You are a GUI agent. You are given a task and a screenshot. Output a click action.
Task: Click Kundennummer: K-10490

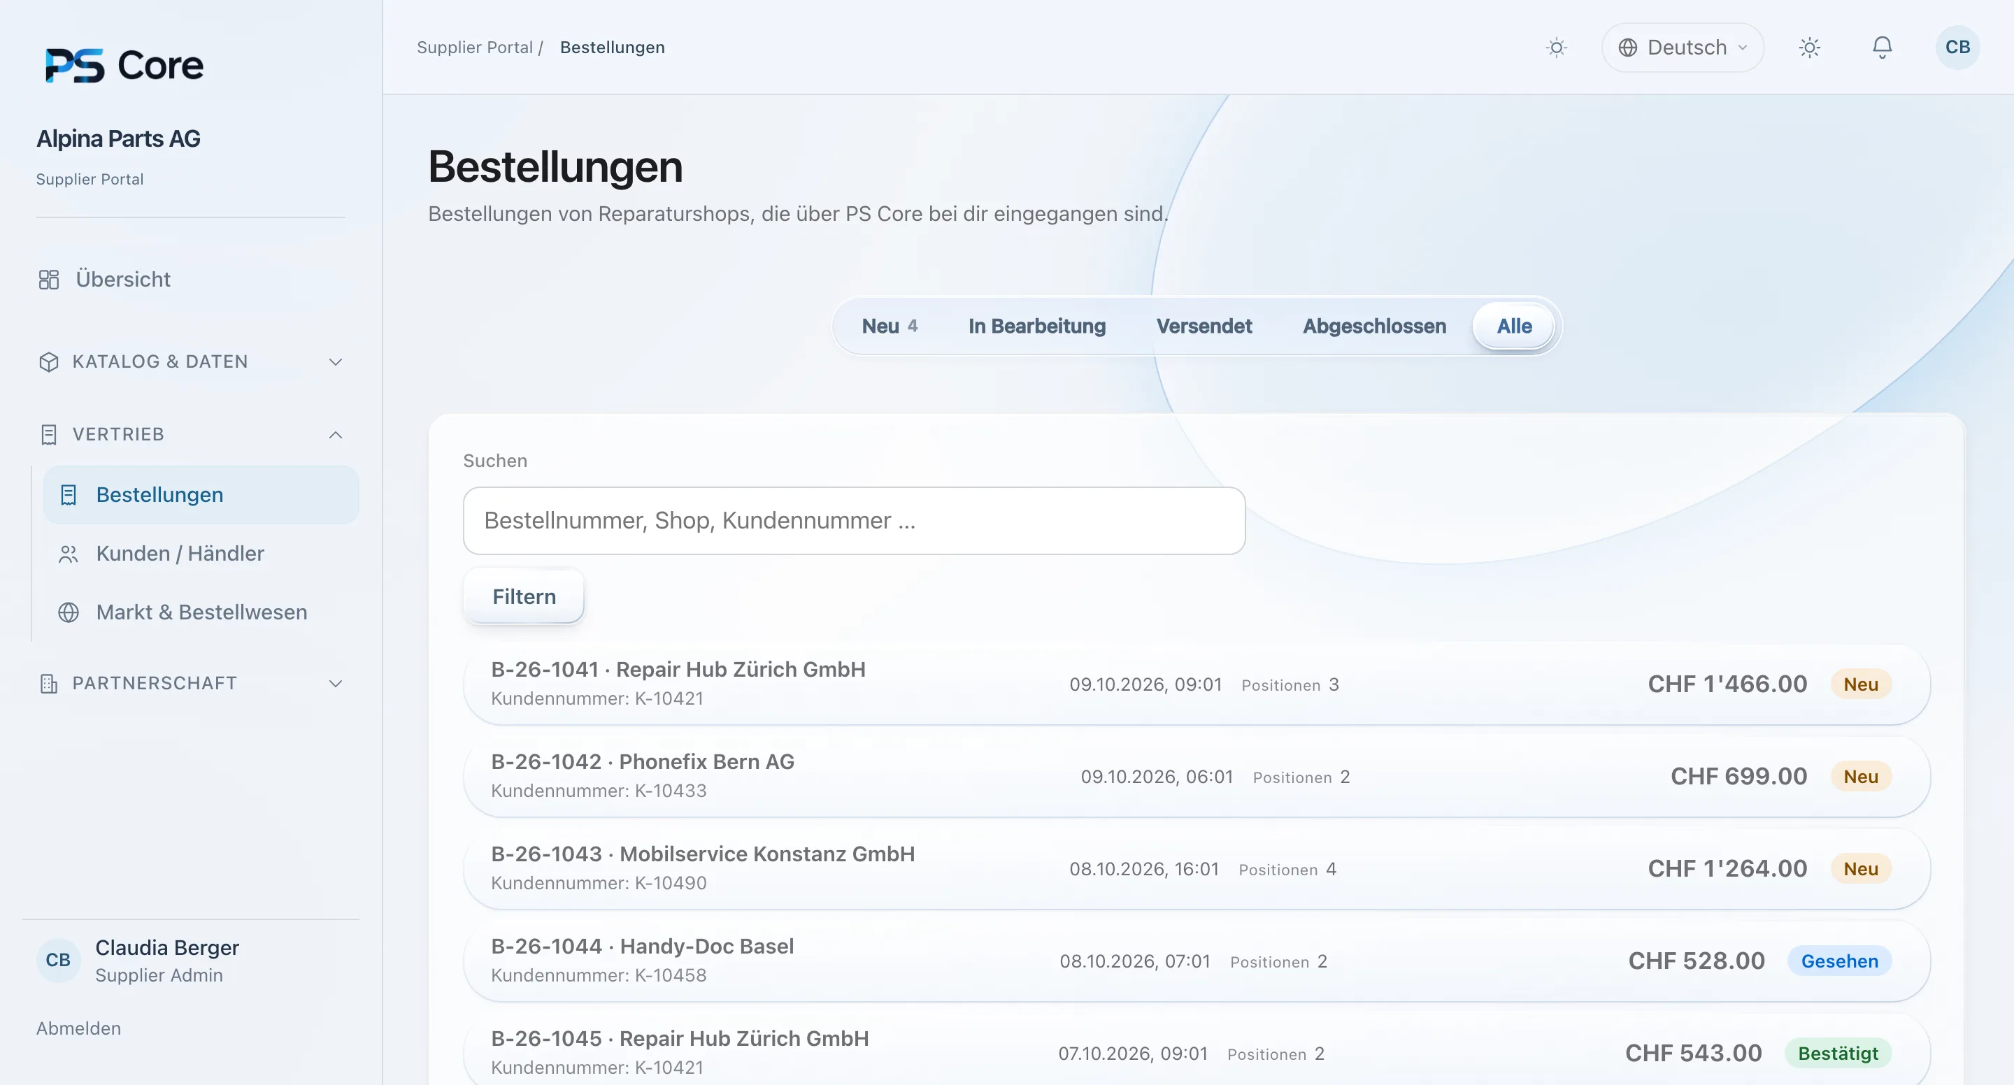pyautogui.click(x=598, y=884)
